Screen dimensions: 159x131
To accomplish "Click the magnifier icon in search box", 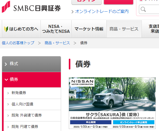I will [x=143, y=10].
